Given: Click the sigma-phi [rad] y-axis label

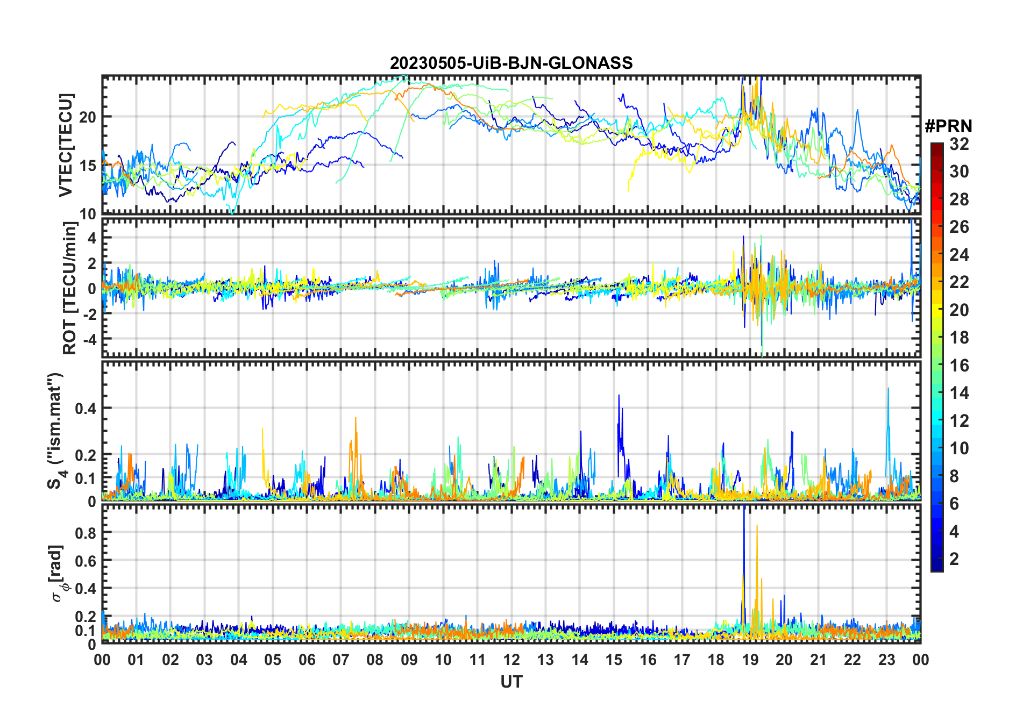Looking at the screenshot, I should (57, 574).
